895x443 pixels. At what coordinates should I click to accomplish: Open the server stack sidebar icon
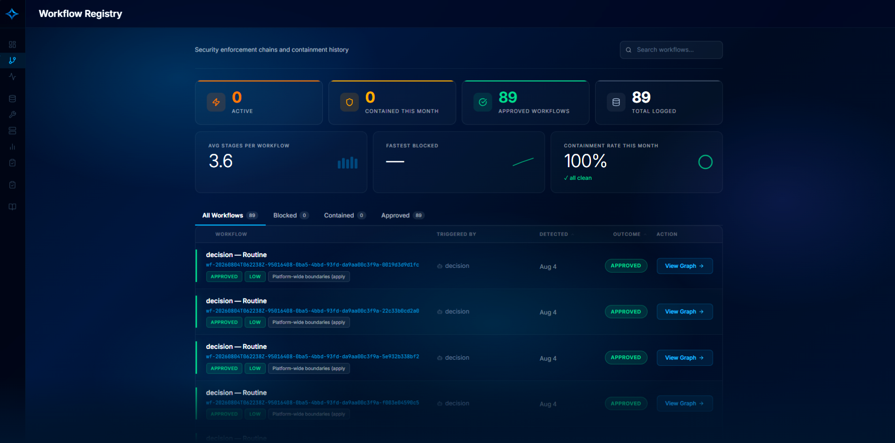coord(13,131)
